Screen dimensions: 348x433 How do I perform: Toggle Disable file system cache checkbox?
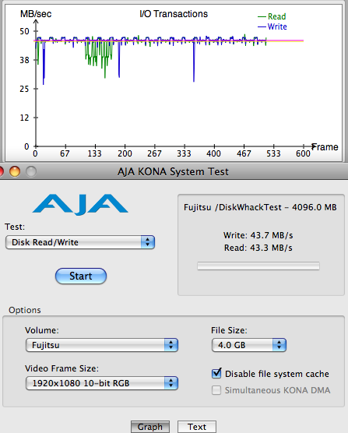tap(216, 373)
